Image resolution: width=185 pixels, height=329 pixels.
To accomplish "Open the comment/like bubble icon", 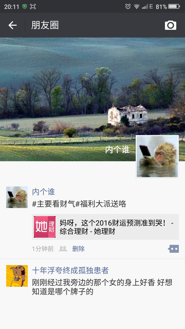I will tap(173, 249).
